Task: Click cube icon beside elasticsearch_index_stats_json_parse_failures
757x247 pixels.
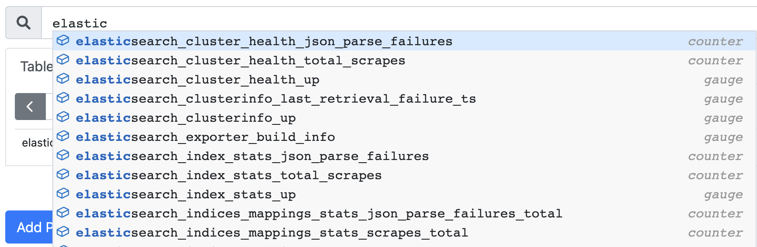Action: pyautogui.click(x=63, y=155)
